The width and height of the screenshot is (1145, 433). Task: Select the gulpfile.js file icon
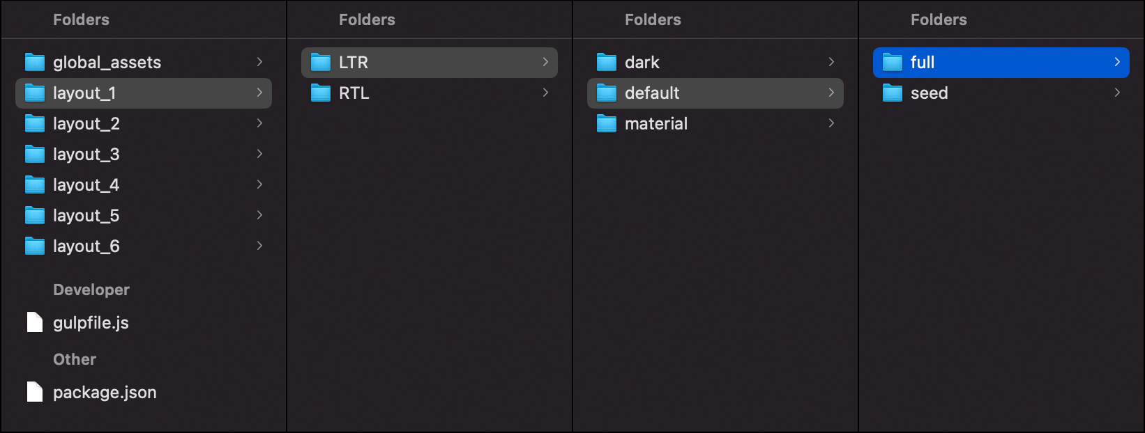(35, 322)
